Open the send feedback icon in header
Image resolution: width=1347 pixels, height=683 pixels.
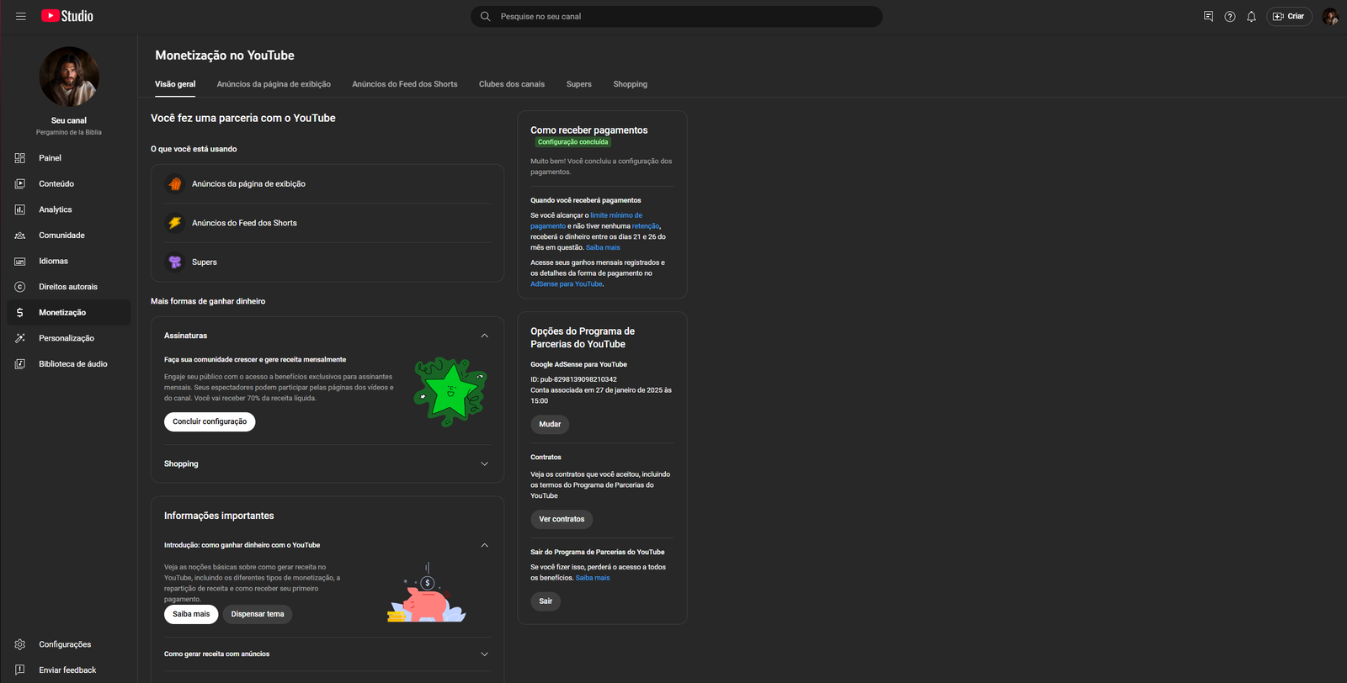pos(1208,16)
